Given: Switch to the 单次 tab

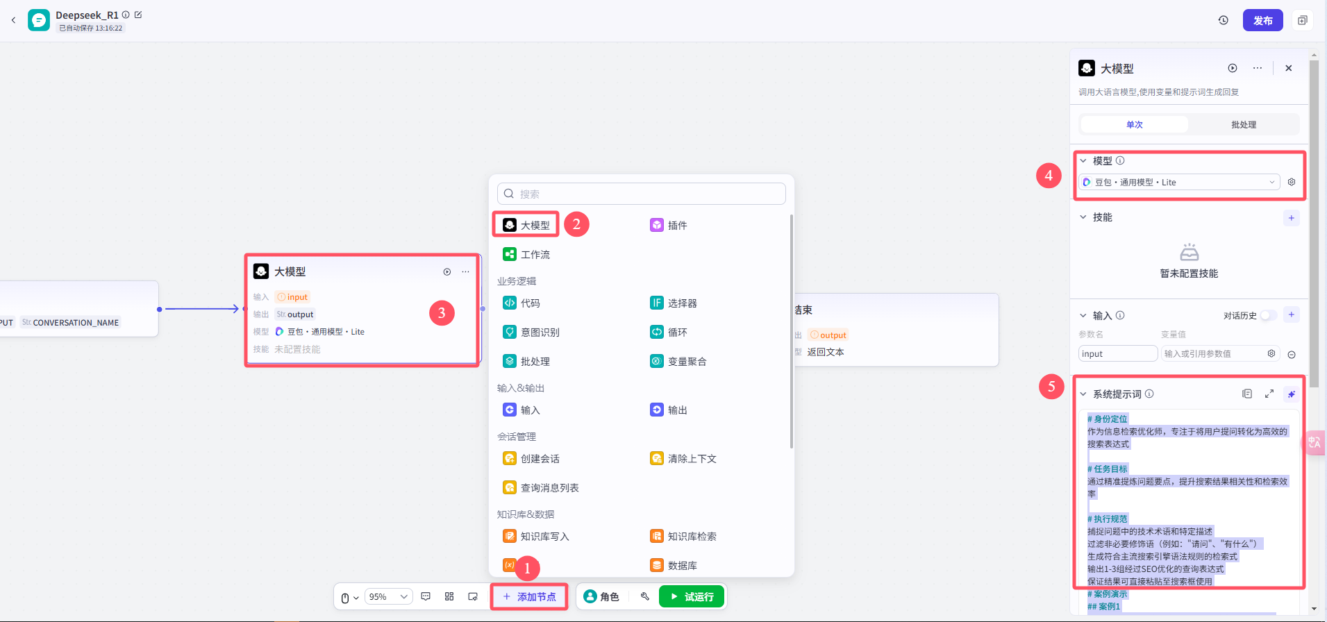Looking at the screenshot, I should point(1135,124).
